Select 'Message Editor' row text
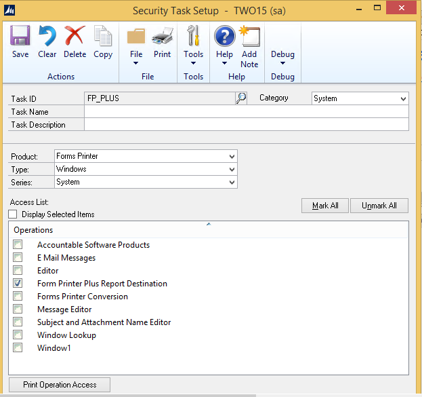This screenshot has width=422, height=397. (64, 309)
